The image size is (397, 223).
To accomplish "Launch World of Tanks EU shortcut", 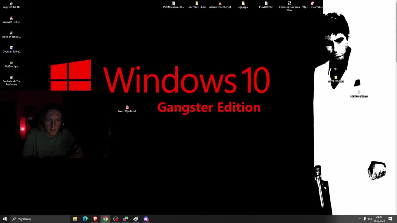I will [11, 35].
